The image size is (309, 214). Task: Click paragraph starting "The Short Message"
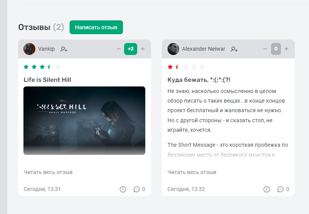point(228,150)
